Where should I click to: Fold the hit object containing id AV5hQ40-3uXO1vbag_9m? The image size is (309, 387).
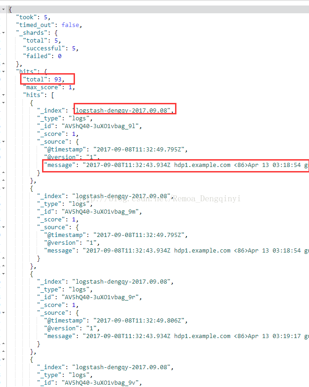4,188
